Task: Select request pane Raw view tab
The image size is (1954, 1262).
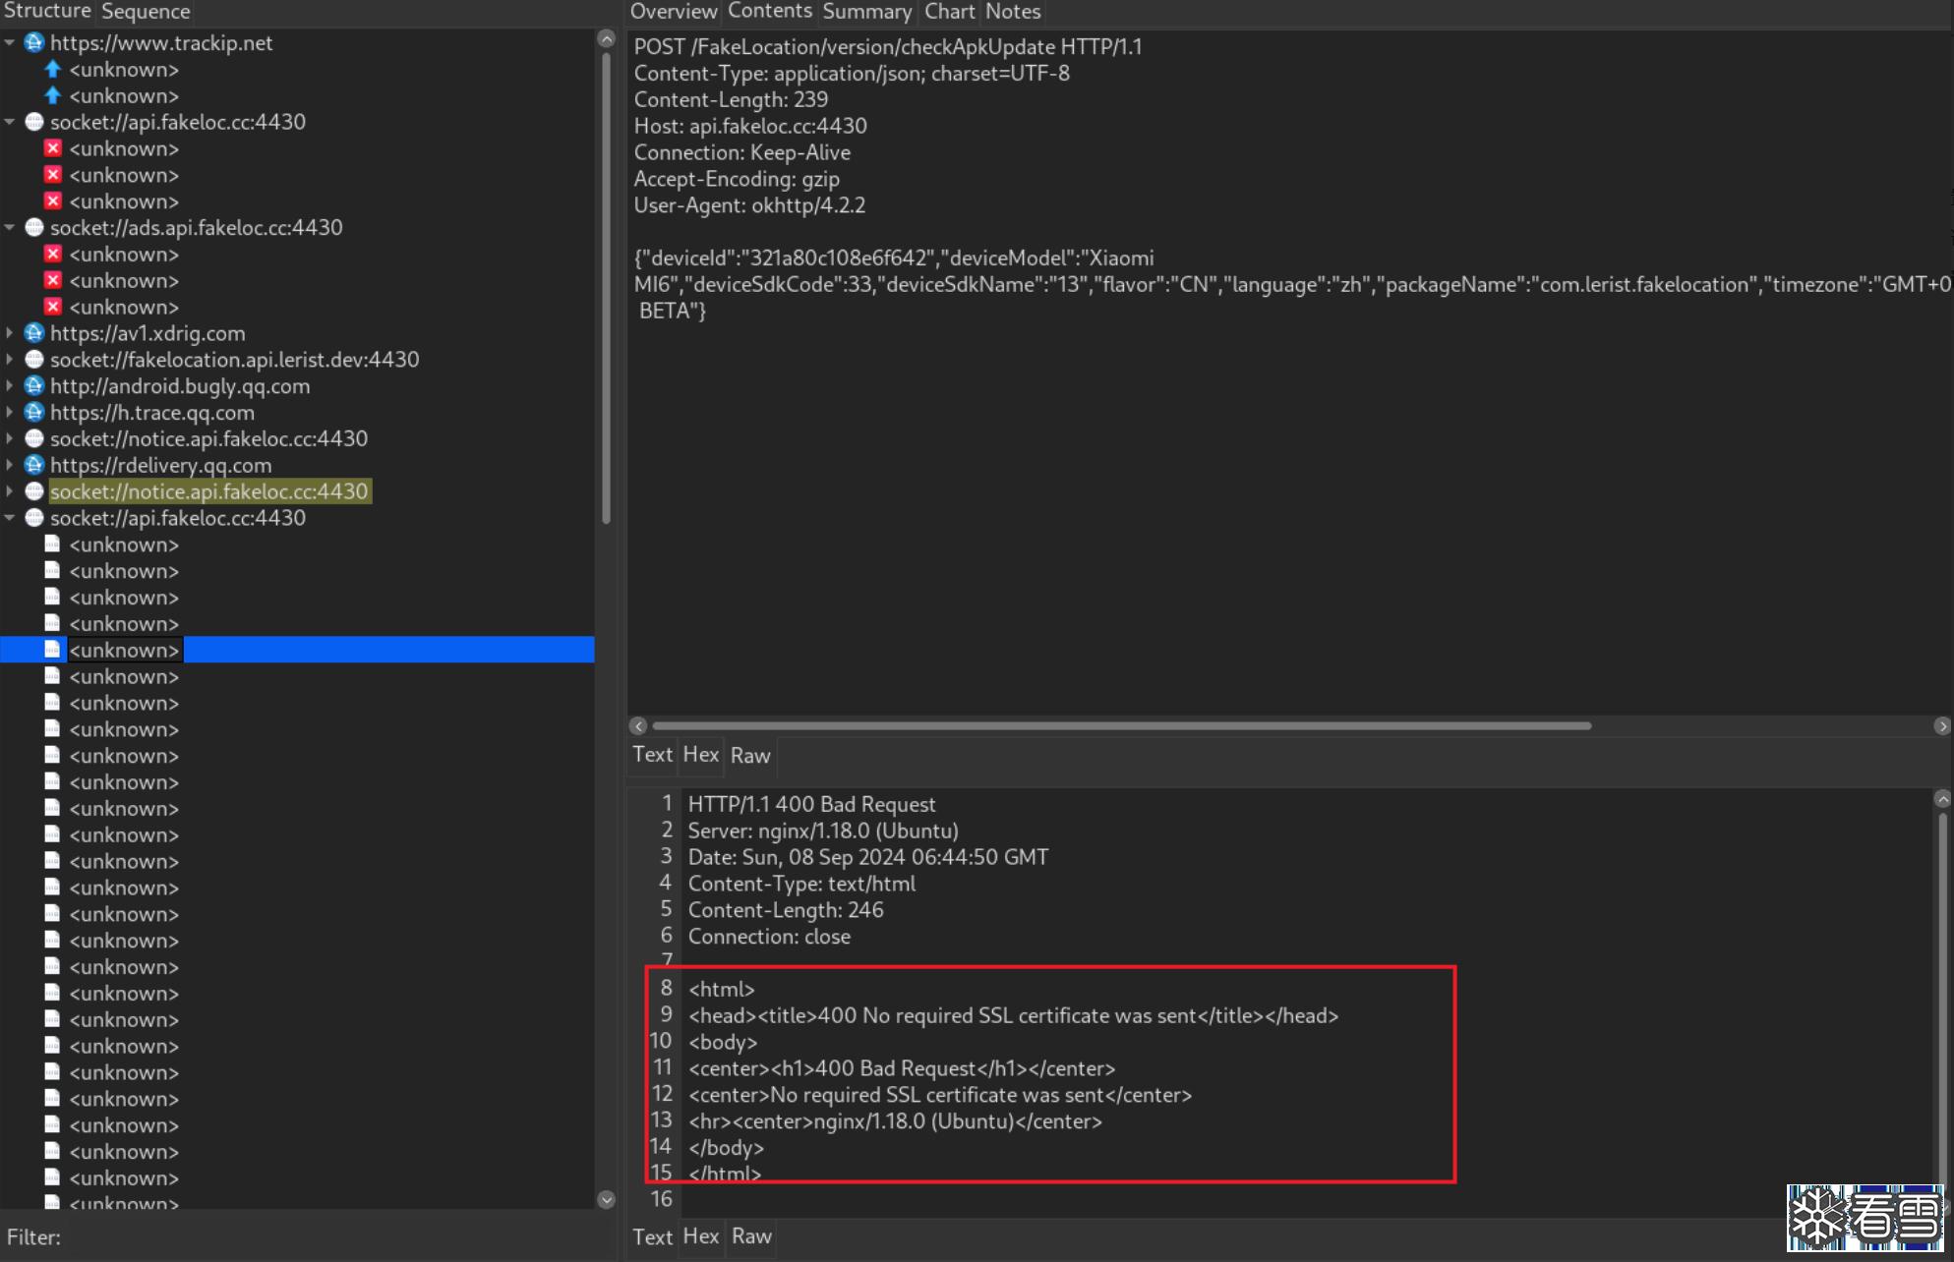Action: 750,756
